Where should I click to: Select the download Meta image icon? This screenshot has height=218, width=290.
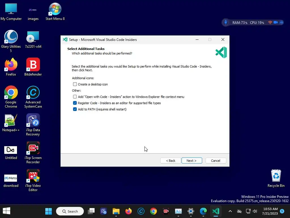11,181
